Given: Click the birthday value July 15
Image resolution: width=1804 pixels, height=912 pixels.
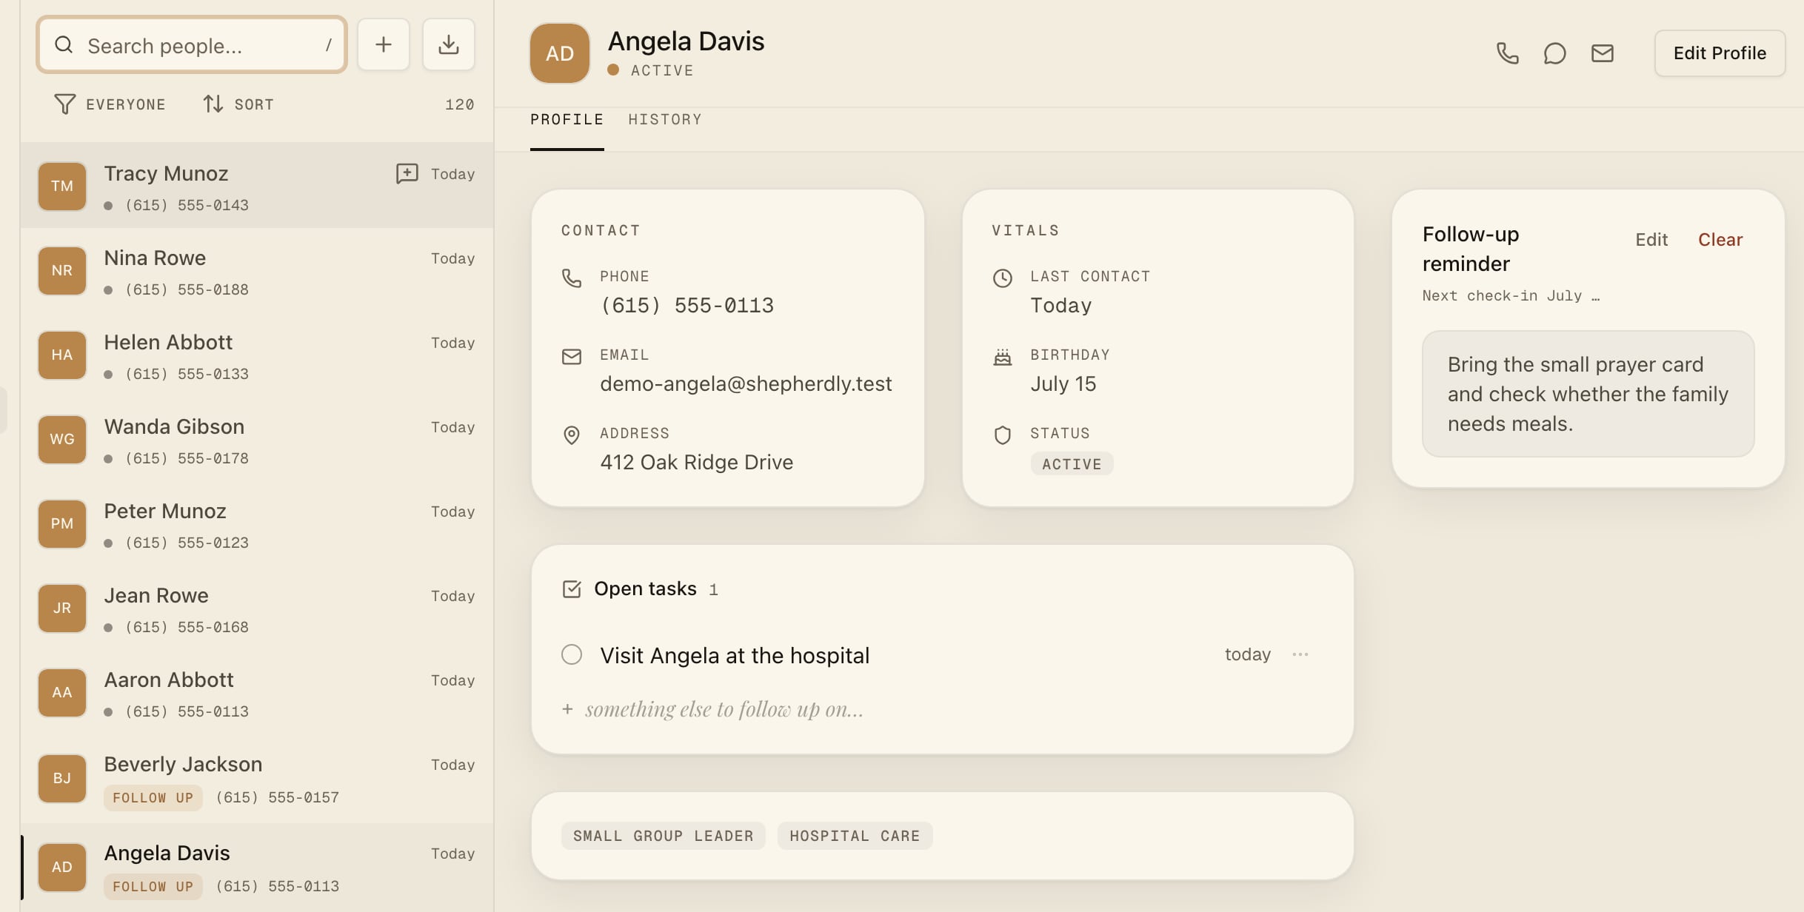Looking at the screenshot, I should [x=1063, y=383].
